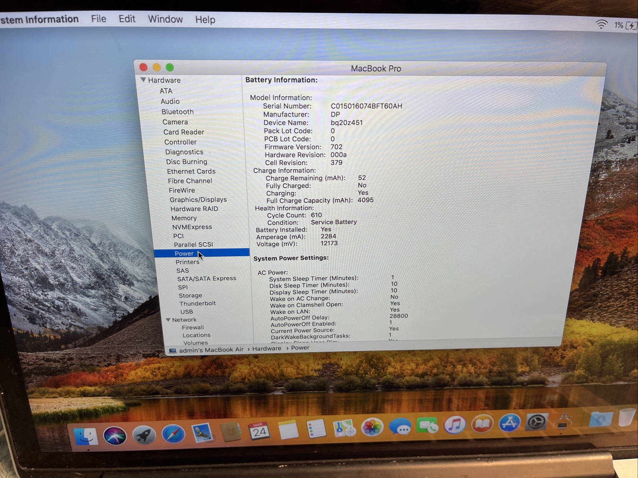The image size is (638, 478).
Task: Open the Window menu
Action: pos(165,19)
